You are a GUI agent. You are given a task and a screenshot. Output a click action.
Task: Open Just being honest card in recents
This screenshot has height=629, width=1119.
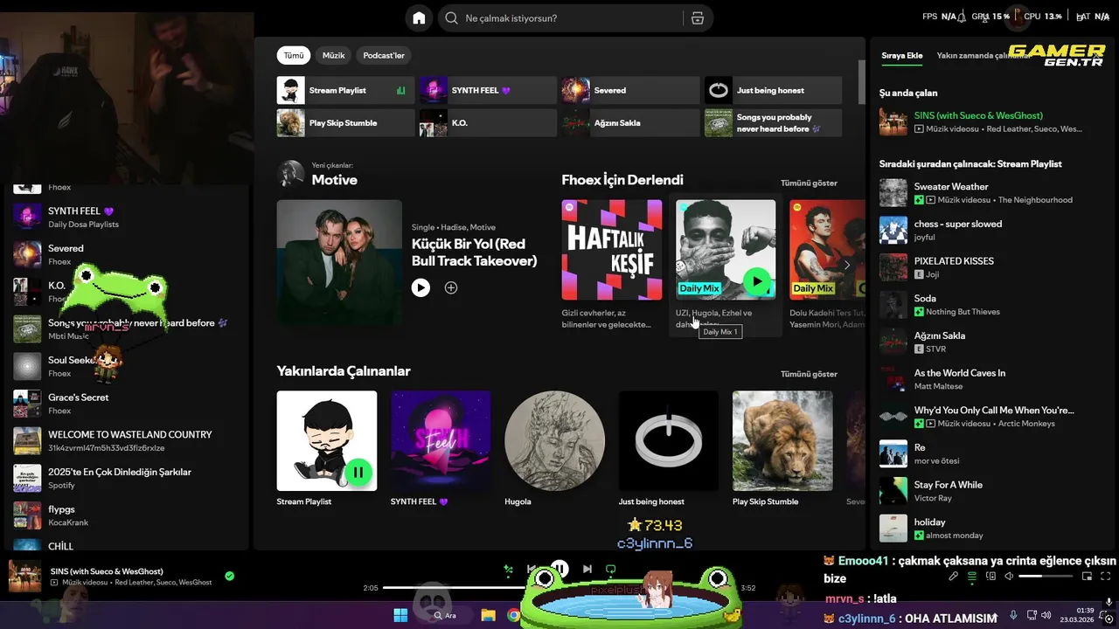coord(669,448)
